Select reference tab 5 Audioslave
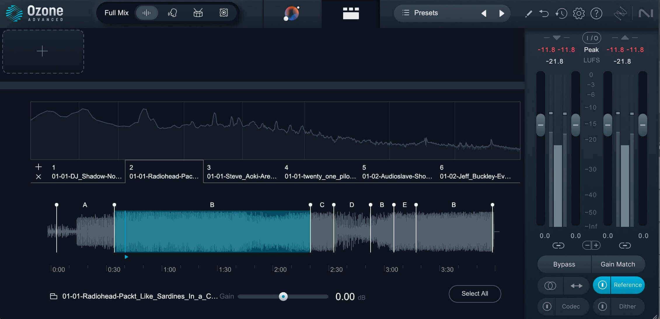Viewport: 660px width, 319px height. [397, 172]
